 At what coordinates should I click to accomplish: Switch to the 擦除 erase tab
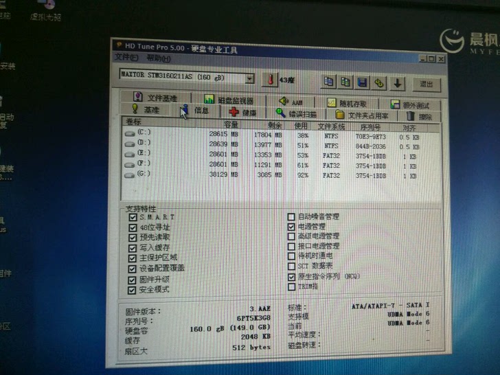tap(420, 116)
